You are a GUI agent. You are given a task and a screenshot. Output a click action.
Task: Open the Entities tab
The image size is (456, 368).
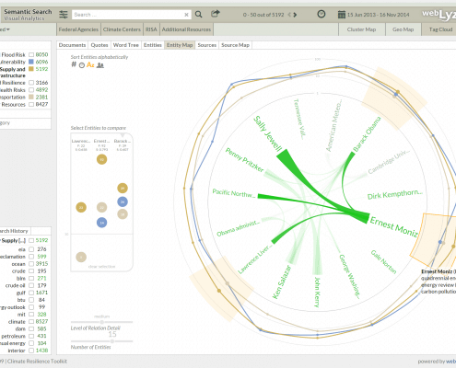coord(153,45)
